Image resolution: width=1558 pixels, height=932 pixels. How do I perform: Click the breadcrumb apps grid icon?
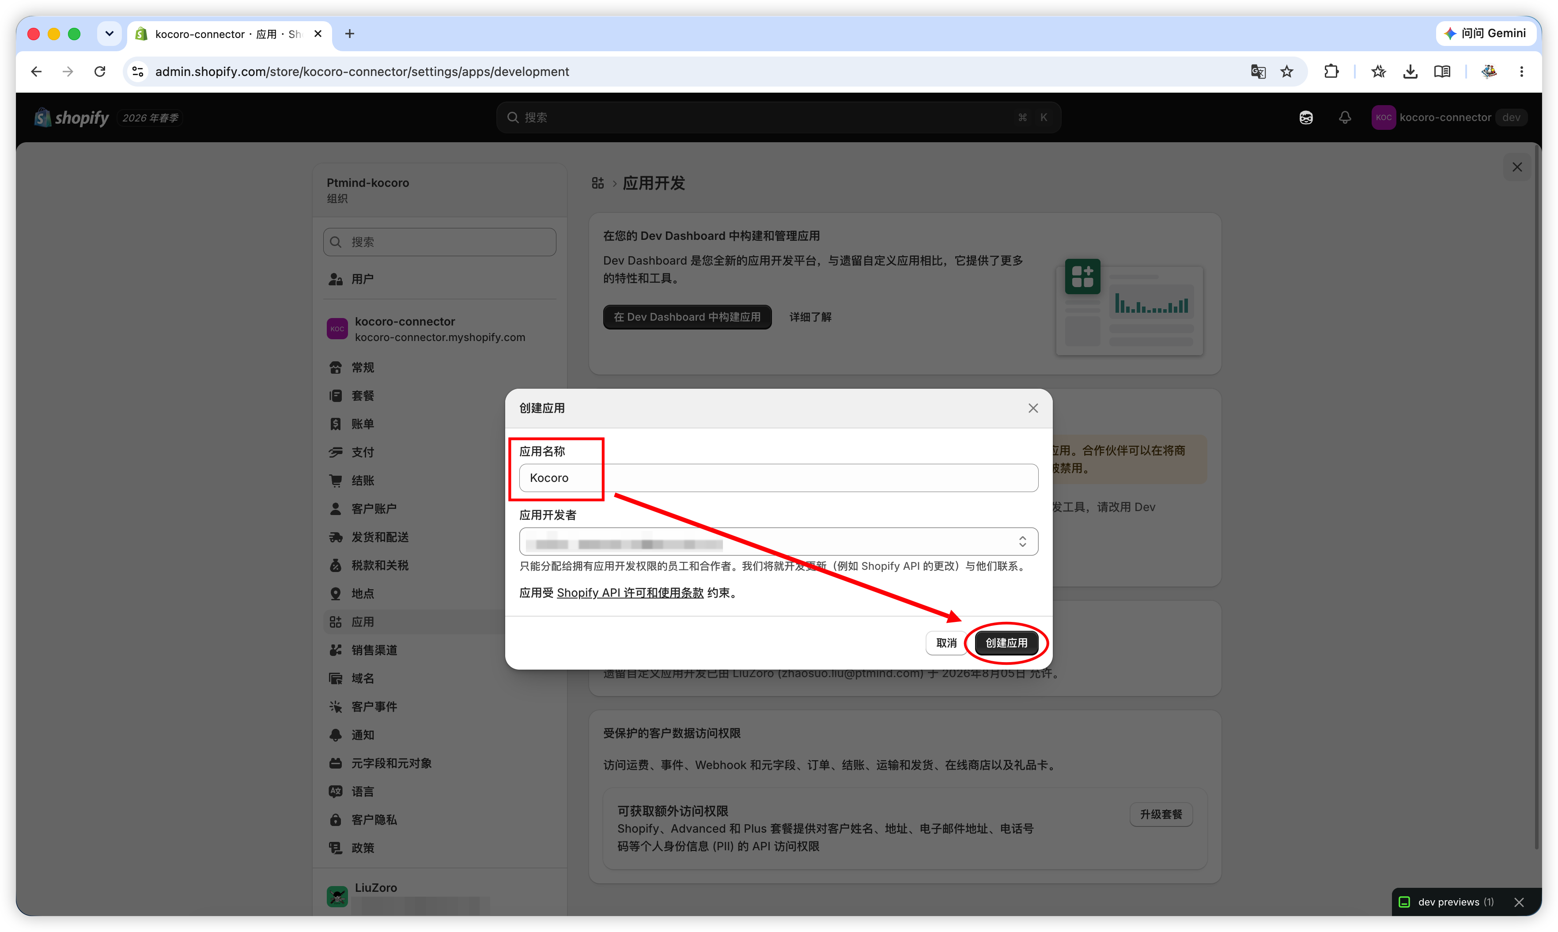tap(597, 183)
